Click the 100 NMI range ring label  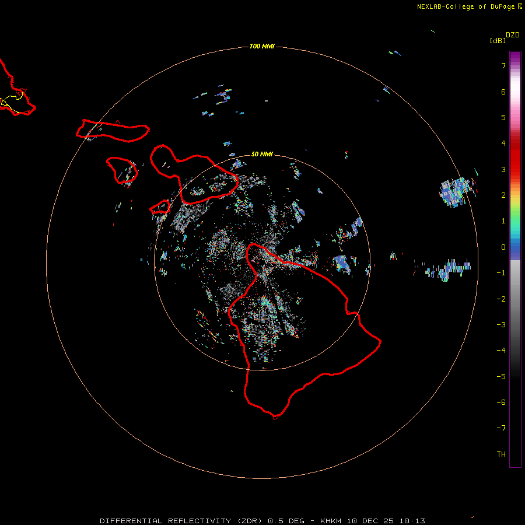coord(262,46)
